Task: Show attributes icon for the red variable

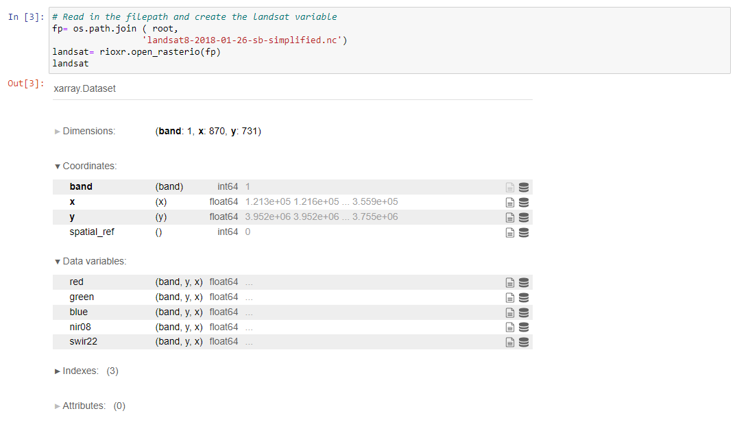Action: 509,282
